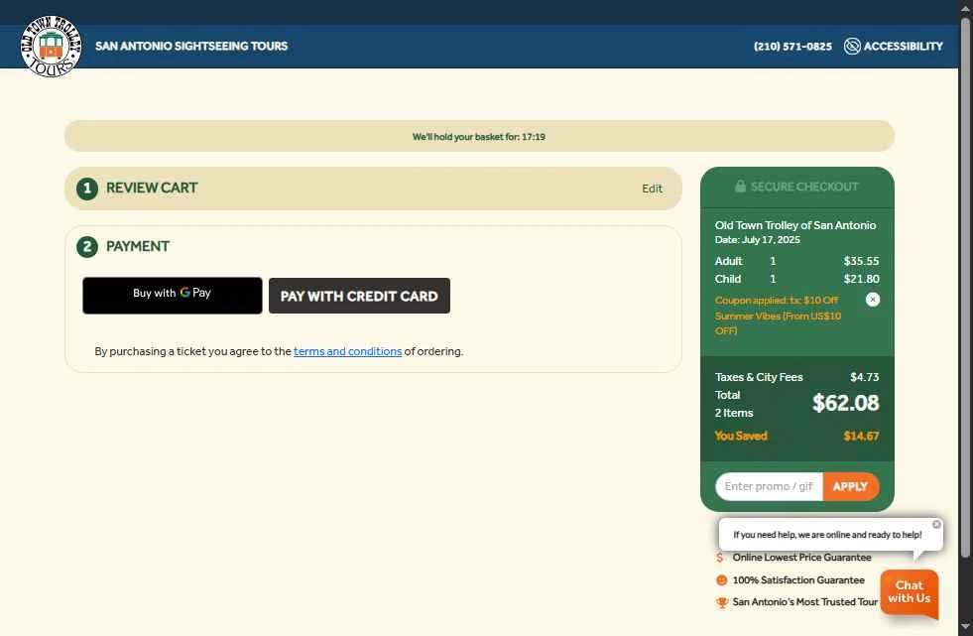Screen dimensions: 973x636
Task: Click the 2 Items label
Action: 734,413
